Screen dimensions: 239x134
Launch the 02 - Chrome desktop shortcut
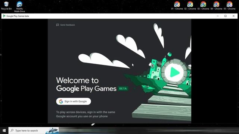(190, 6)
